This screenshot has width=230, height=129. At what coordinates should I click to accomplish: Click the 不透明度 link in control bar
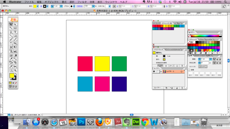click(80, 6)
